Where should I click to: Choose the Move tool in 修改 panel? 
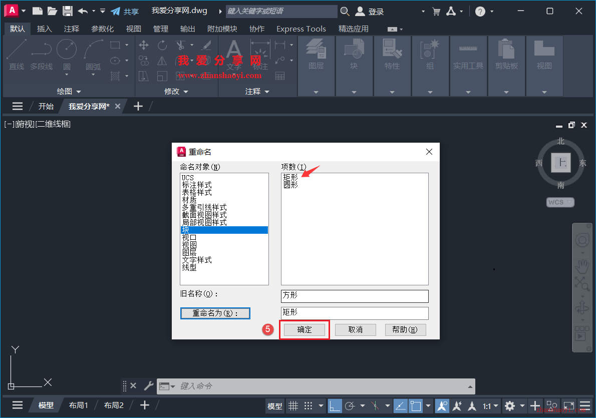tap(144, 45)
